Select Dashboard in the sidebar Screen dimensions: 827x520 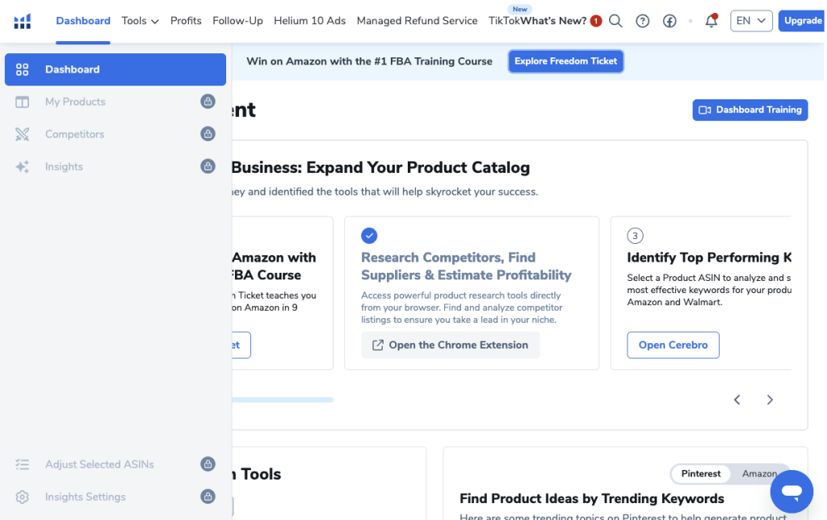pos(115,69)
